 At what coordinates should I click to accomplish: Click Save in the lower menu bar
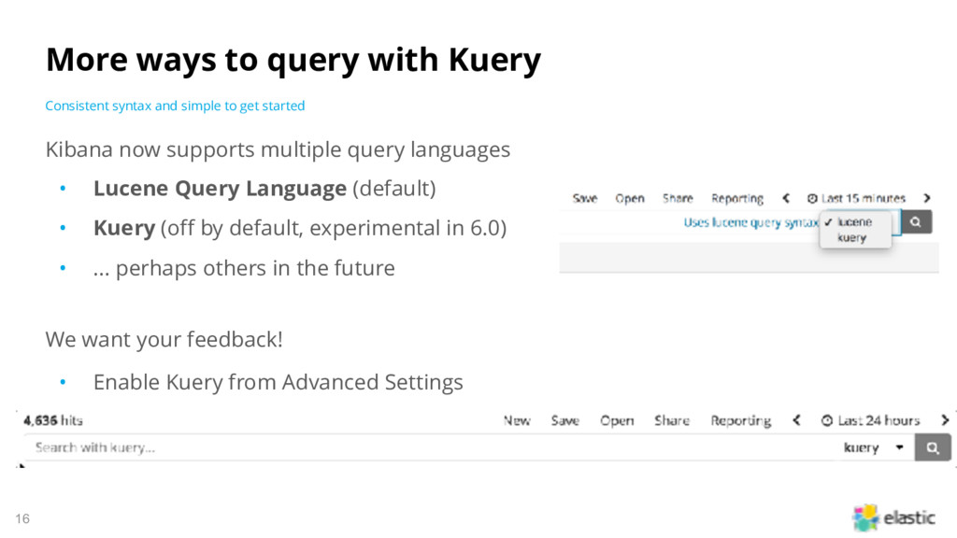pos(564,420)
